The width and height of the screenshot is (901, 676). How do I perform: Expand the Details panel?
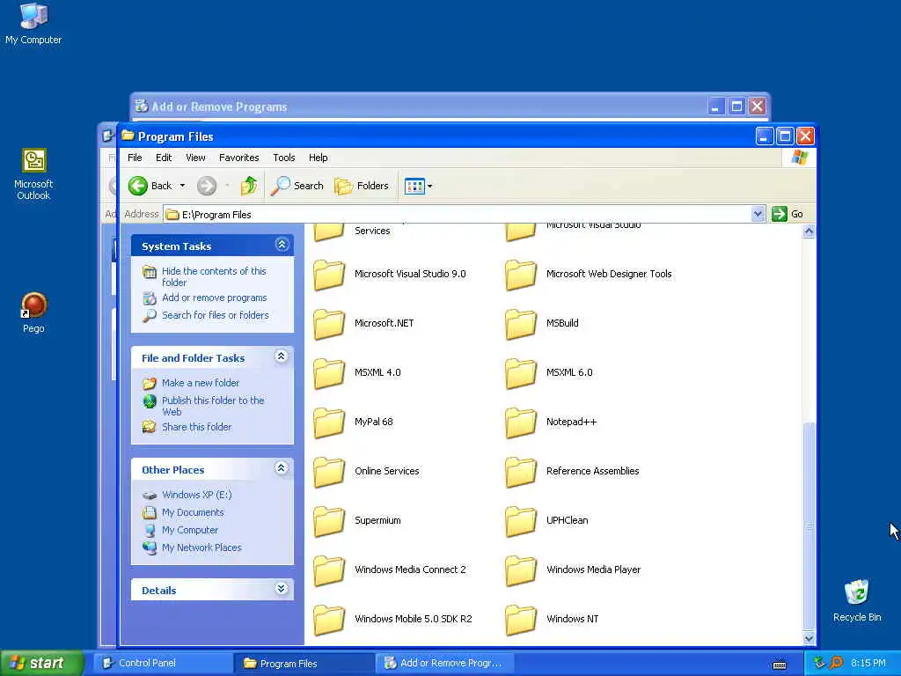[281, 589]
